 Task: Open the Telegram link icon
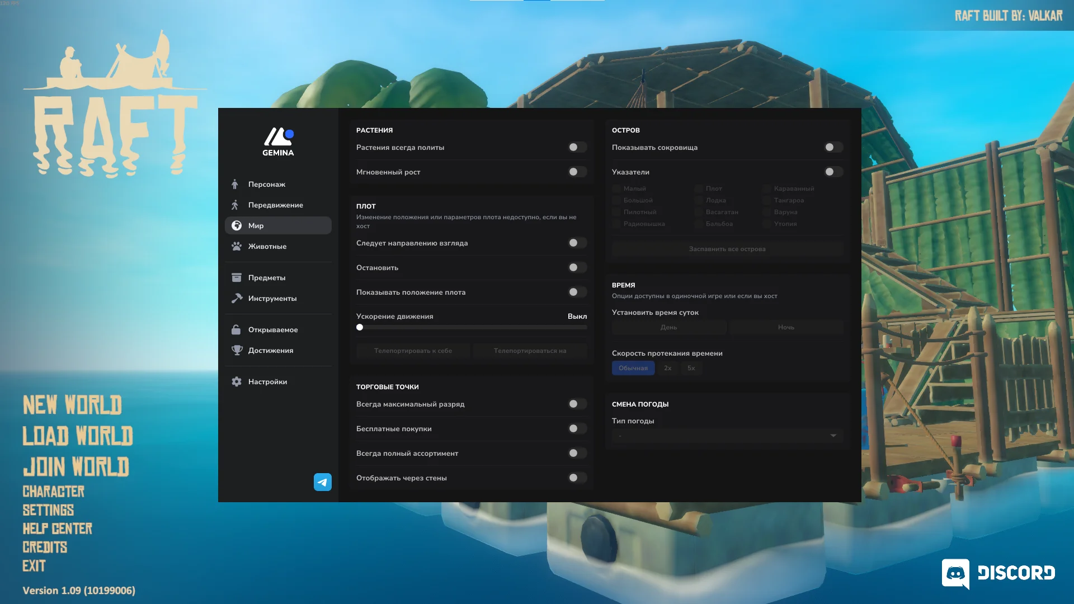pyautogui.click(x=323, y=482)
